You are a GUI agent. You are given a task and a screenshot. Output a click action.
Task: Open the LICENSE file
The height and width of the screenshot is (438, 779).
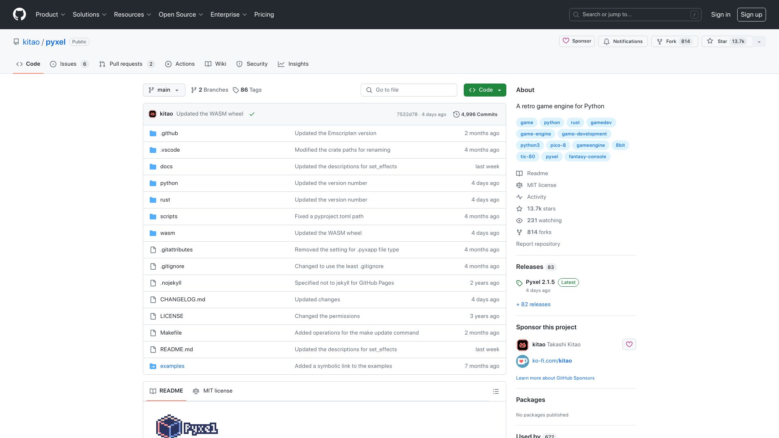click(x=172, y=316)
